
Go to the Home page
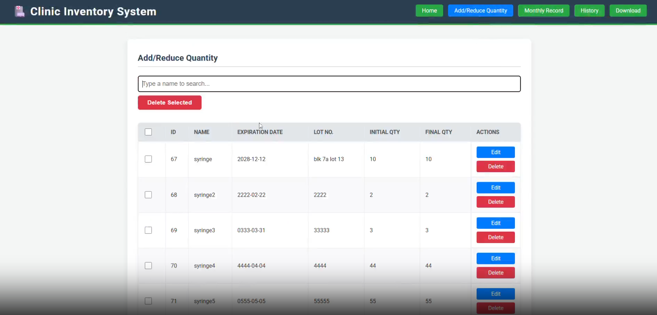[429, 11]
